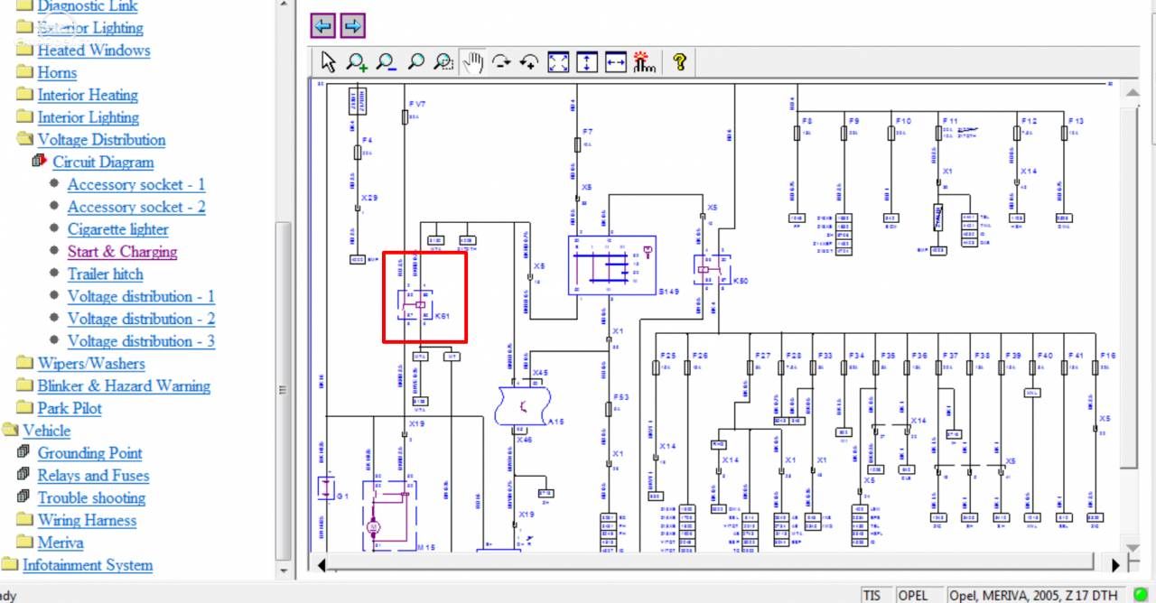The height and width of the screenshot is (603, 1156).
Task: Open the Park Pilot link
Action: pyautogui.click(x=70, y=408)
